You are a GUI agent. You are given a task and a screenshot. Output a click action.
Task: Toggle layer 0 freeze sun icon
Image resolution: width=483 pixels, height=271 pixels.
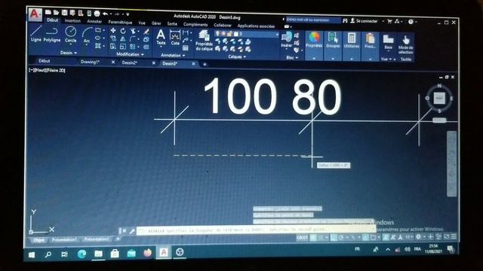[223, 33]
